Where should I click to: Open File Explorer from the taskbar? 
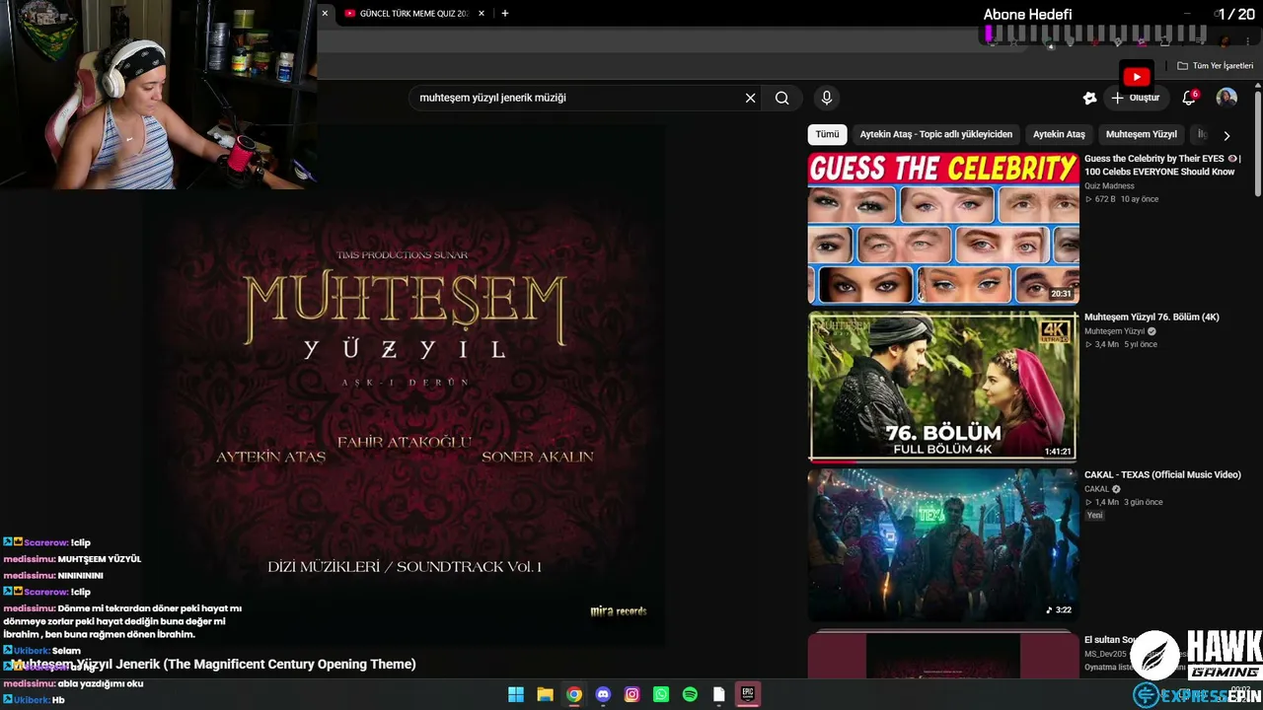click(x=545, y=694)
